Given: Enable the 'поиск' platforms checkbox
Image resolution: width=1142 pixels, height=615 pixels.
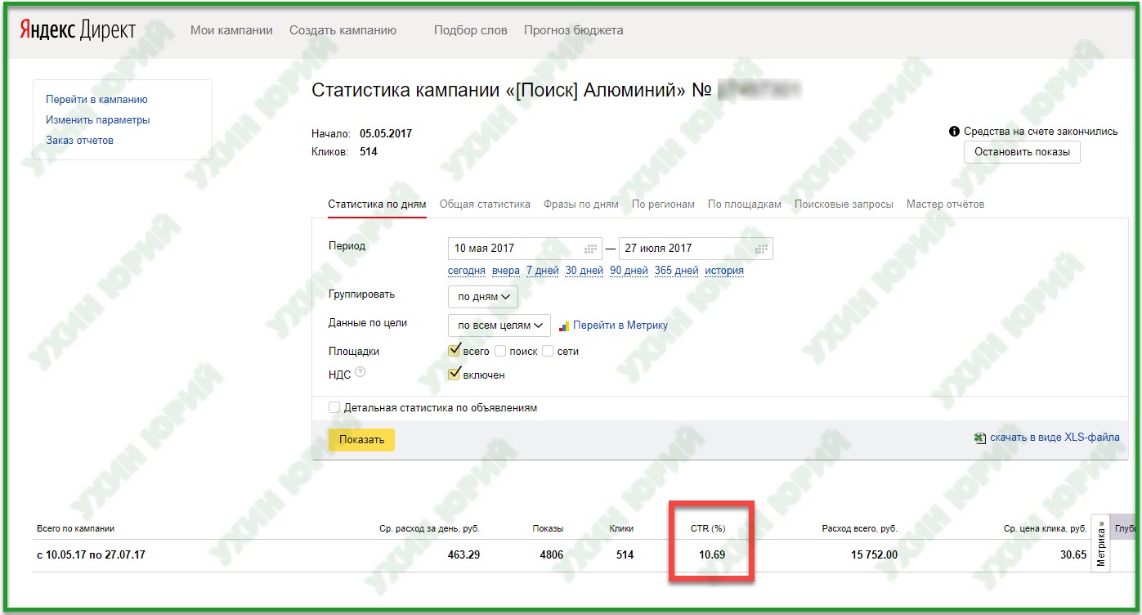Looking at the screenshot, I should pos(500,351).
